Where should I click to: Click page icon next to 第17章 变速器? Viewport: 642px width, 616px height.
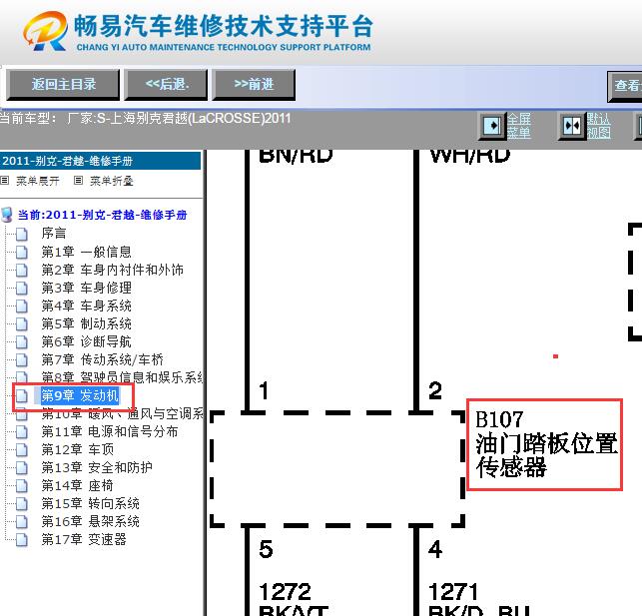point(22,540)
